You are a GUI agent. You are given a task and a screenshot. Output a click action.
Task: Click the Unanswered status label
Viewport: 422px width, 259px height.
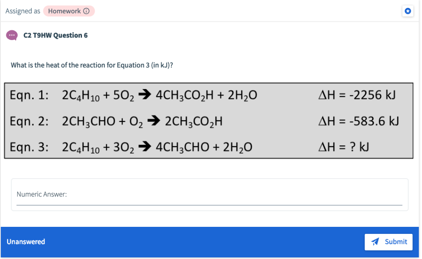click(26, 242)
